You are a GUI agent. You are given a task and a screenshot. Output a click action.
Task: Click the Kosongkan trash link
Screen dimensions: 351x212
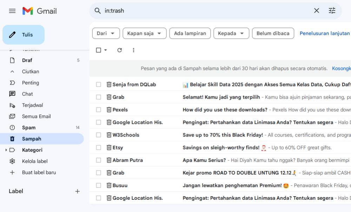(342, 68)
